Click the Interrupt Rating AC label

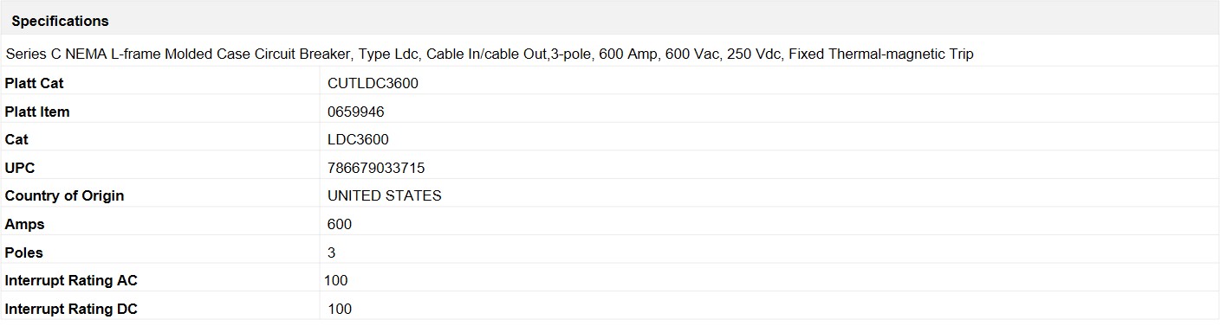coord(71,280)
